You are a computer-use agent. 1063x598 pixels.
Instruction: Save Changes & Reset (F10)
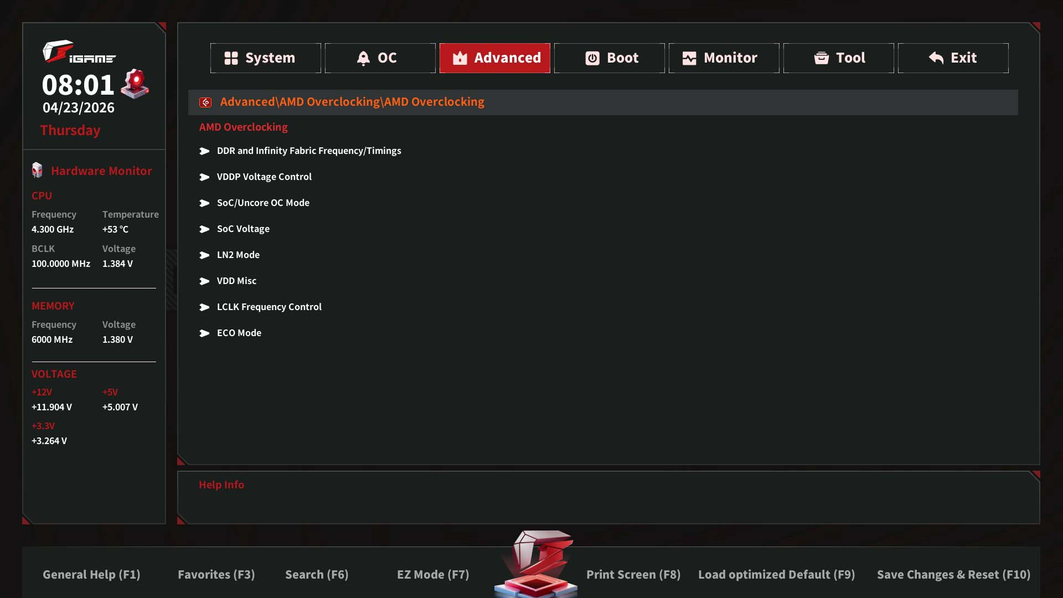click(954, 575)
